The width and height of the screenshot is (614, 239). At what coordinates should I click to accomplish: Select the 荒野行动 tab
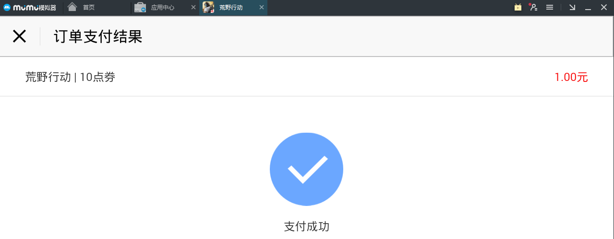[233, 7]
